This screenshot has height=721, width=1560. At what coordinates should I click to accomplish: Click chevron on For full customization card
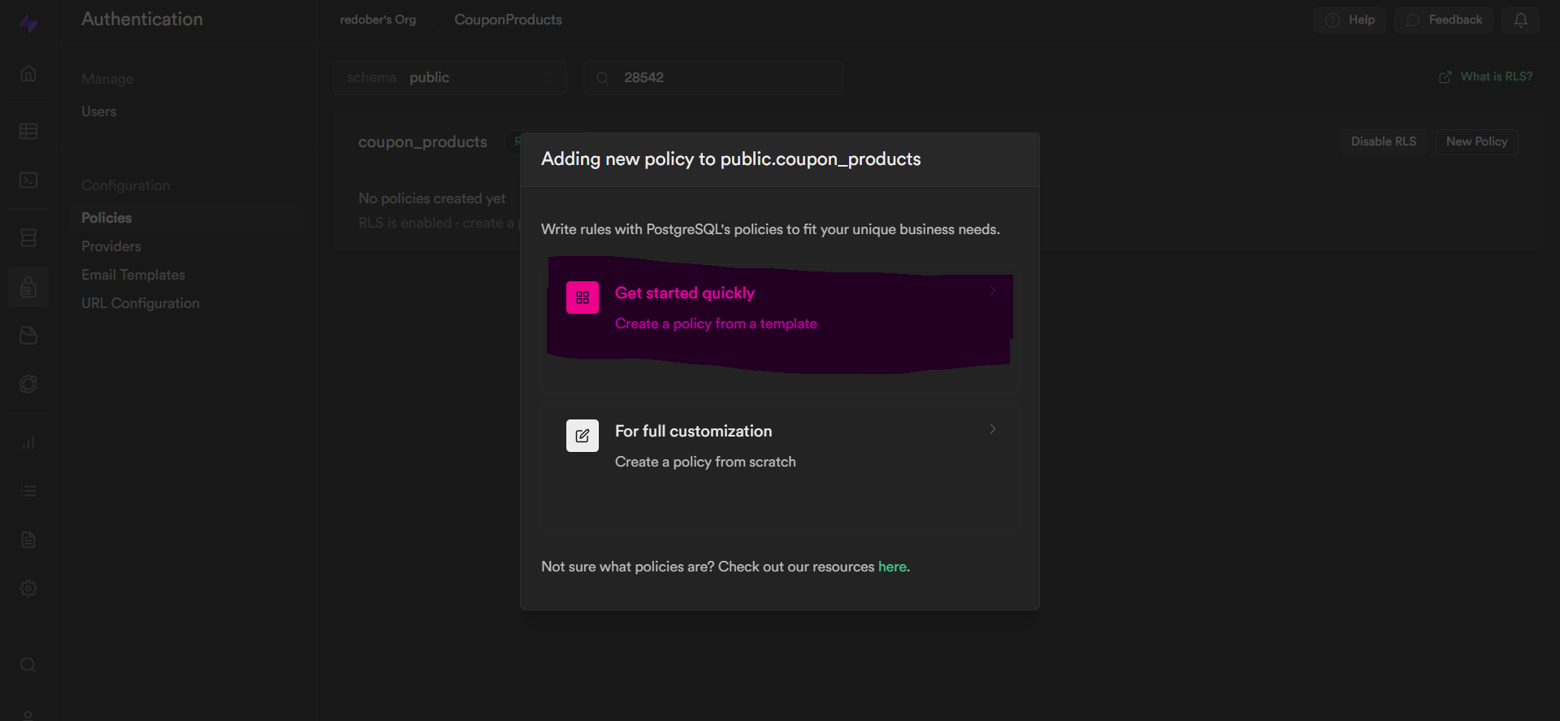click(x=992, y=429)
